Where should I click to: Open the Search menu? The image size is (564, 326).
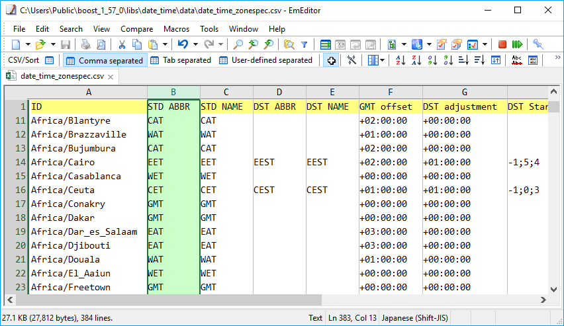[71, 29]
